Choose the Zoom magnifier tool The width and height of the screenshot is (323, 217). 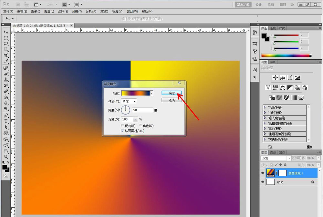coord(6,156)
